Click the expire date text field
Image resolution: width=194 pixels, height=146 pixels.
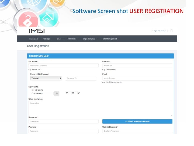tap(44, 93)
